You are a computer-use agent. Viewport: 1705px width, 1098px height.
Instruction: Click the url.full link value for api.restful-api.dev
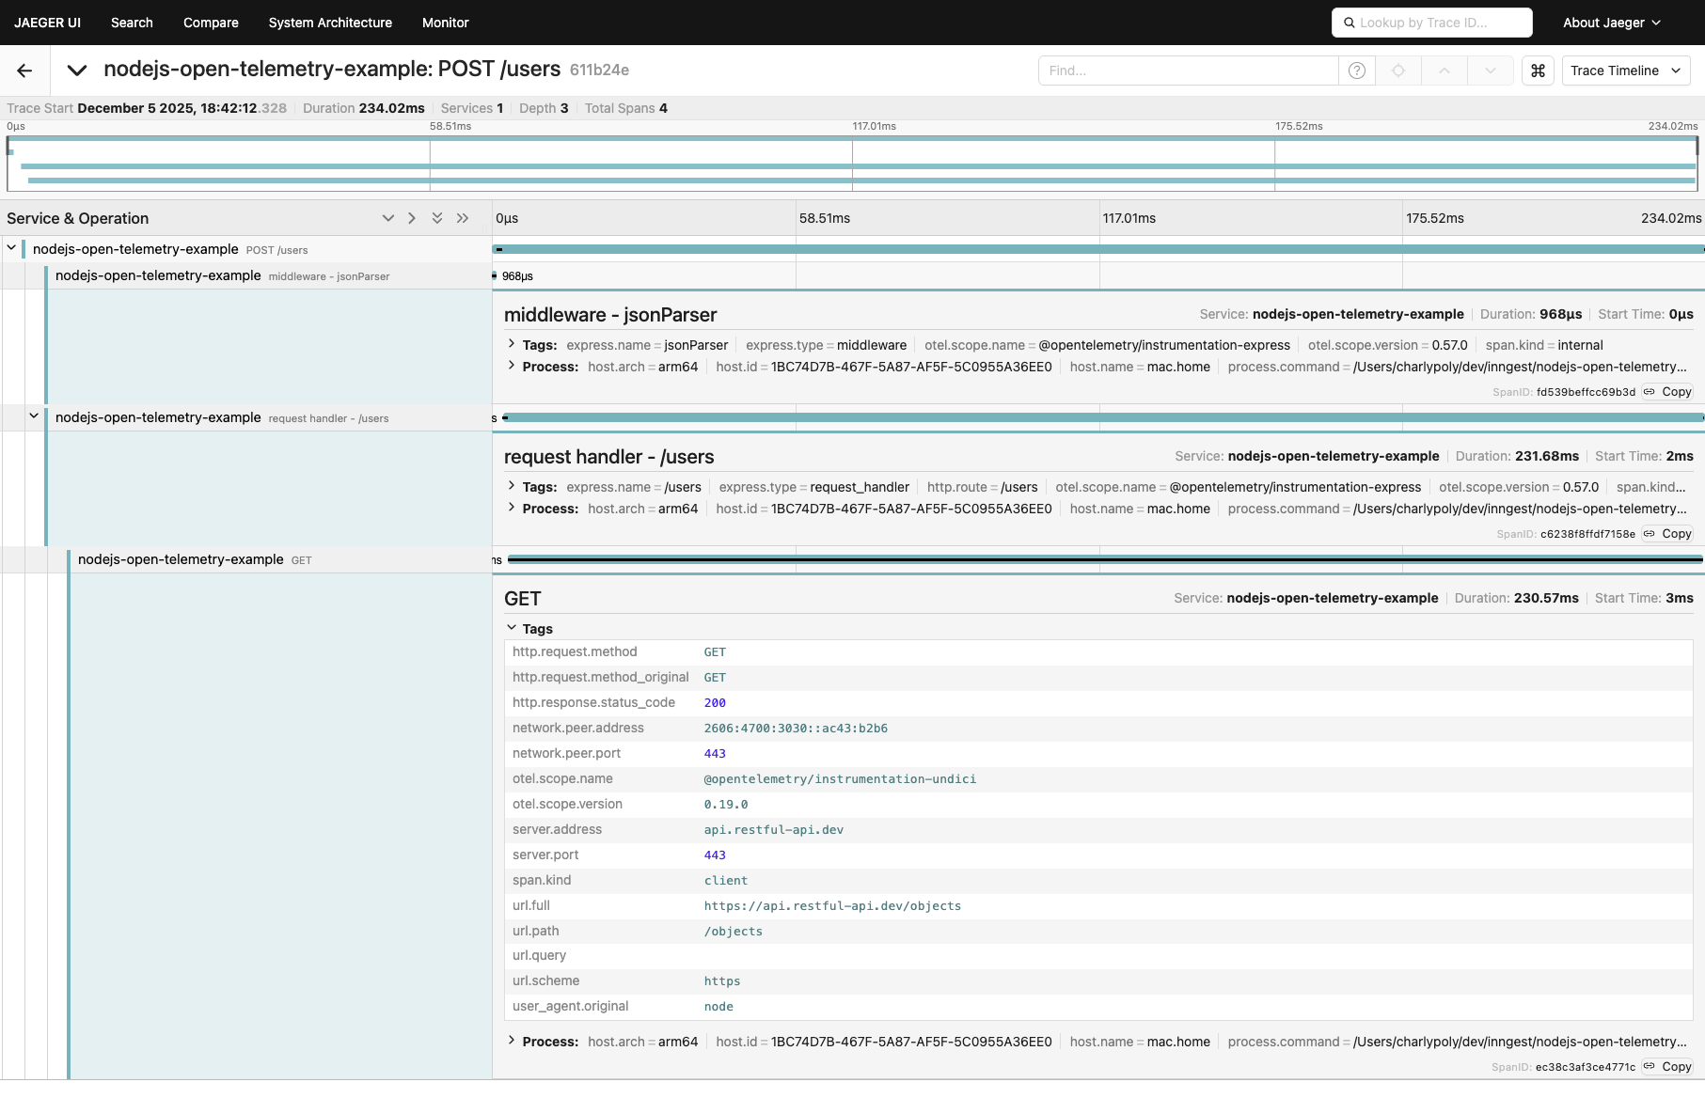[833, 905]
